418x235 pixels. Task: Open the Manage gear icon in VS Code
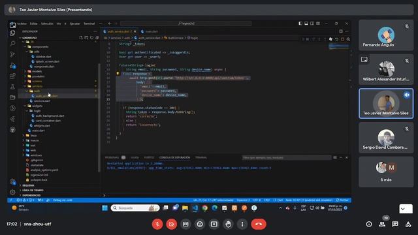[12, 192]
